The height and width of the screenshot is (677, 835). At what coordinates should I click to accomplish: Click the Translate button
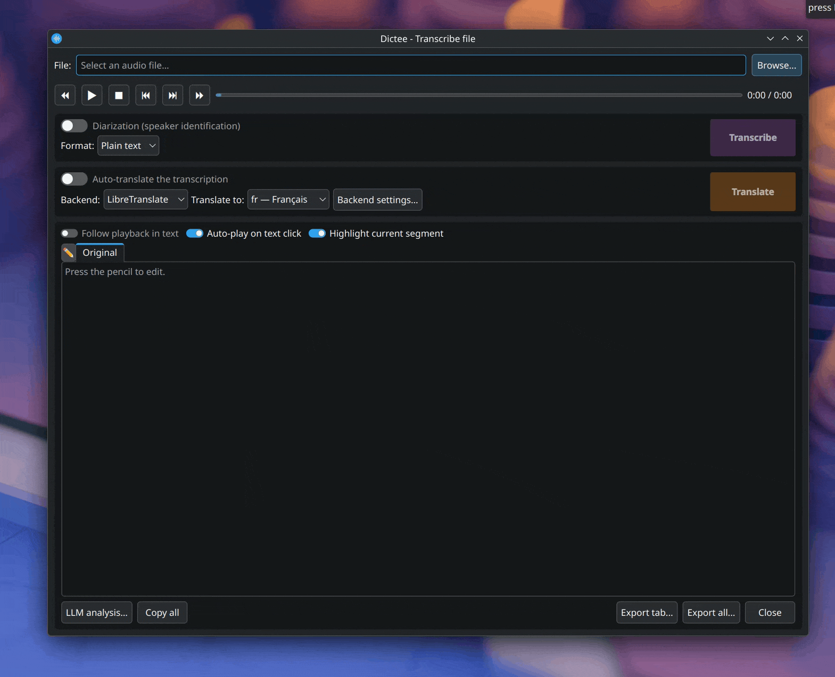(x=753, y=191)
